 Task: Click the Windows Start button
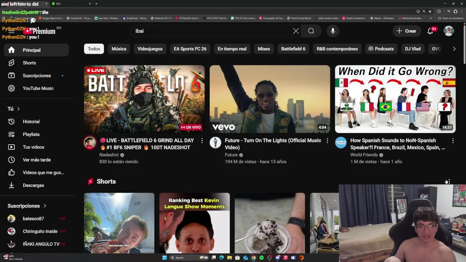165,258
